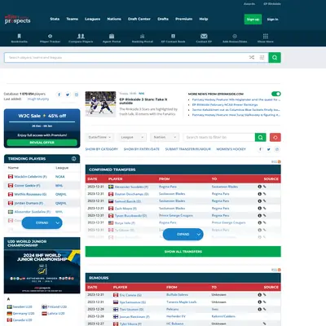This screenshot has width=326, height=326.
Task: Open the Draft Center menu
Action: point(139,19)
